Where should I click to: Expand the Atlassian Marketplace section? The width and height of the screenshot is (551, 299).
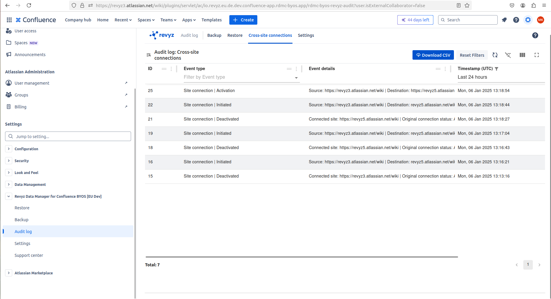[9, 273]
